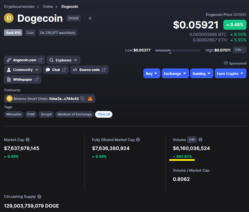This screenshot has width=249, height=212.
Task: Change the 24h low/high range selector
Action: coord(240,50)
